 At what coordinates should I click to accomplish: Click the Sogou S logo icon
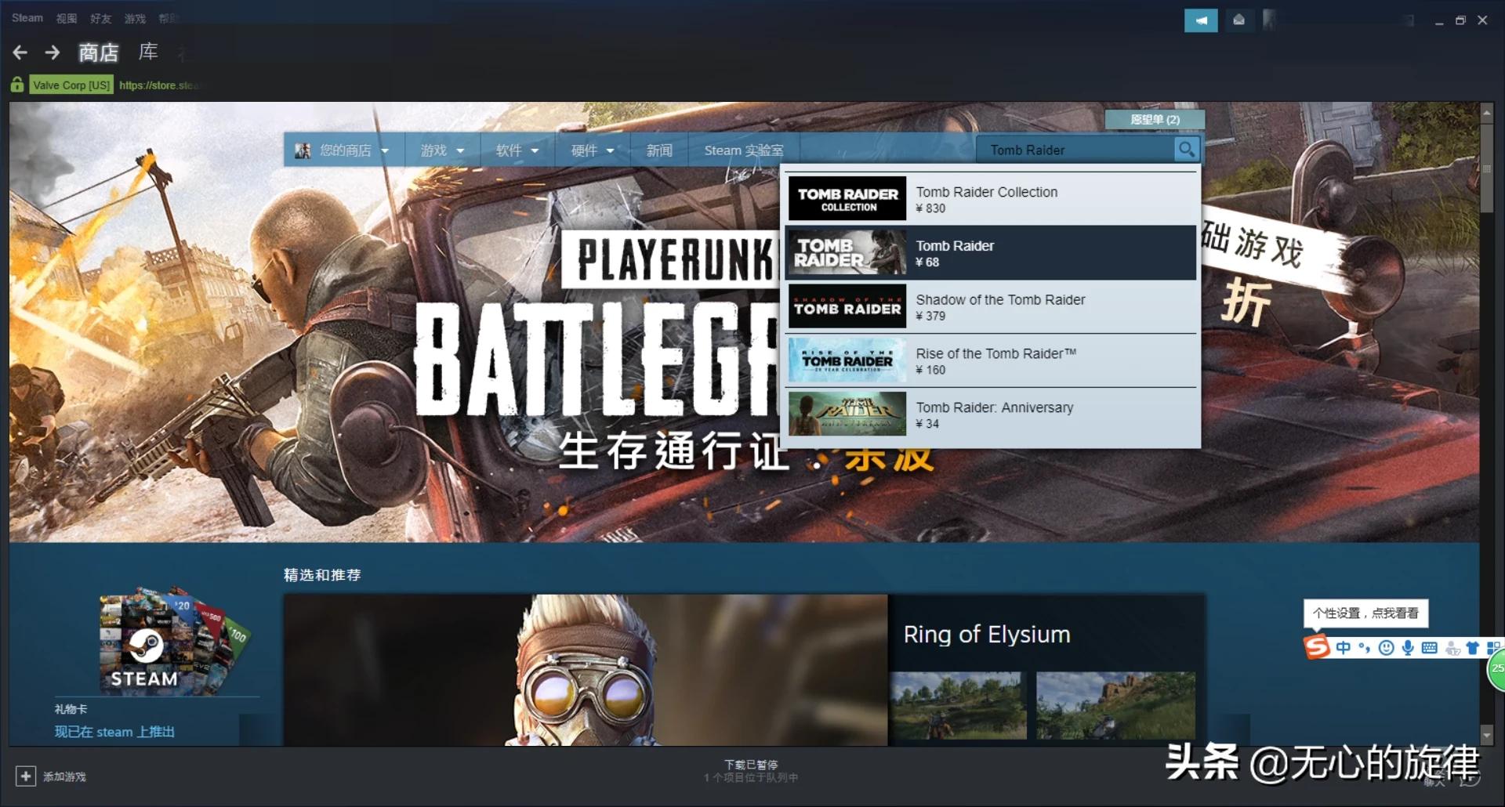1317,647
